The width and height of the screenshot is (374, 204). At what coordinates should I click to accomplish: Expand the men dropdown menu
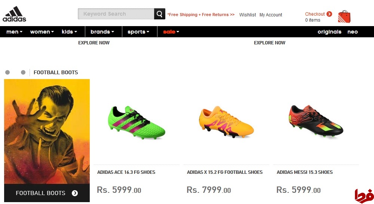[14, 32]
